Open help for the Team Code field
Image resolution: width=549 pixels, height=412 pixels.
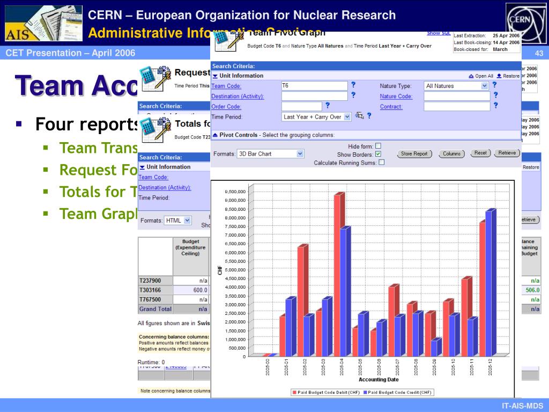(353, 85)
